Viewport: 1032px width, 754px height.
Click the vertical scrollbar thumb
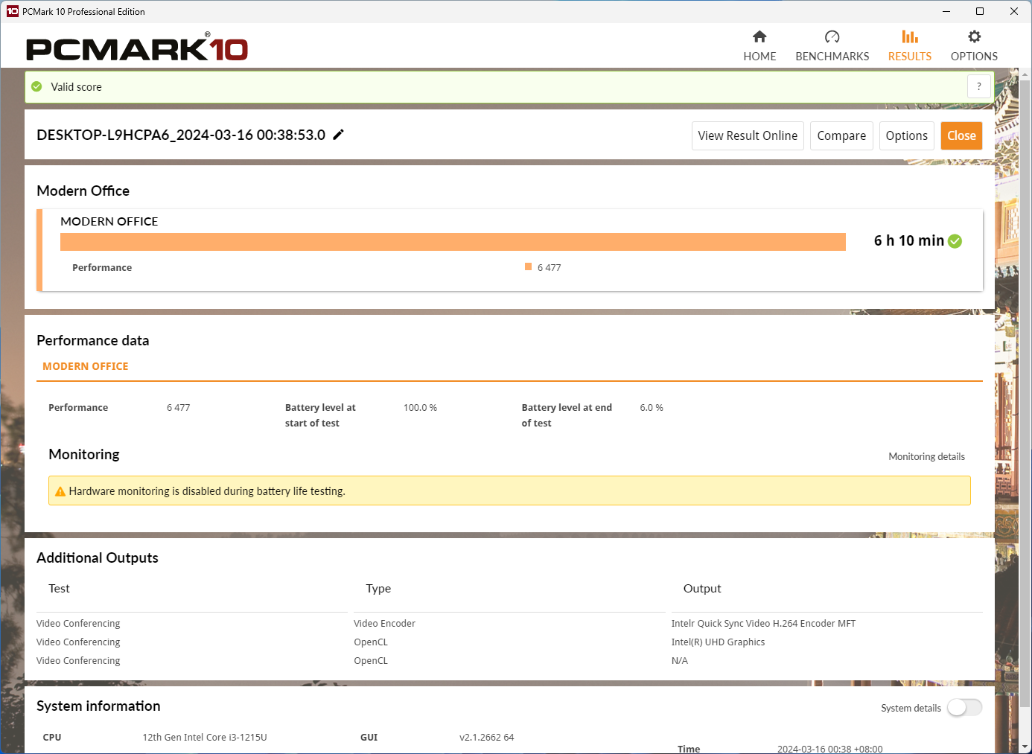pyautogui.click(x=1025, y=393)
